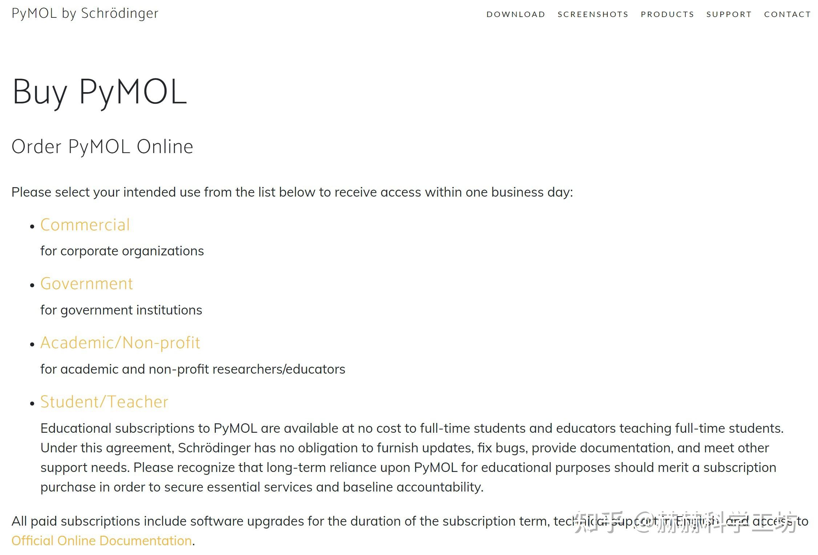This screenshot has height=555, width=818.
Task: Open the Academic/Non-profit link
Action: pos(120,343)
